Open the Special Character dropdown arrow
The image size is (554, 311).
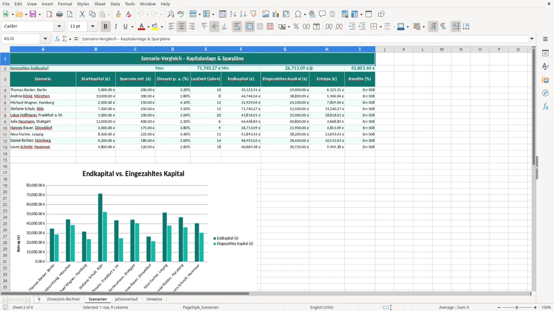pos(304,14)
